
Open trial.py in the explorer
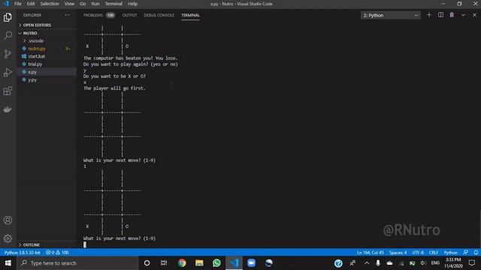click(35, 64)
